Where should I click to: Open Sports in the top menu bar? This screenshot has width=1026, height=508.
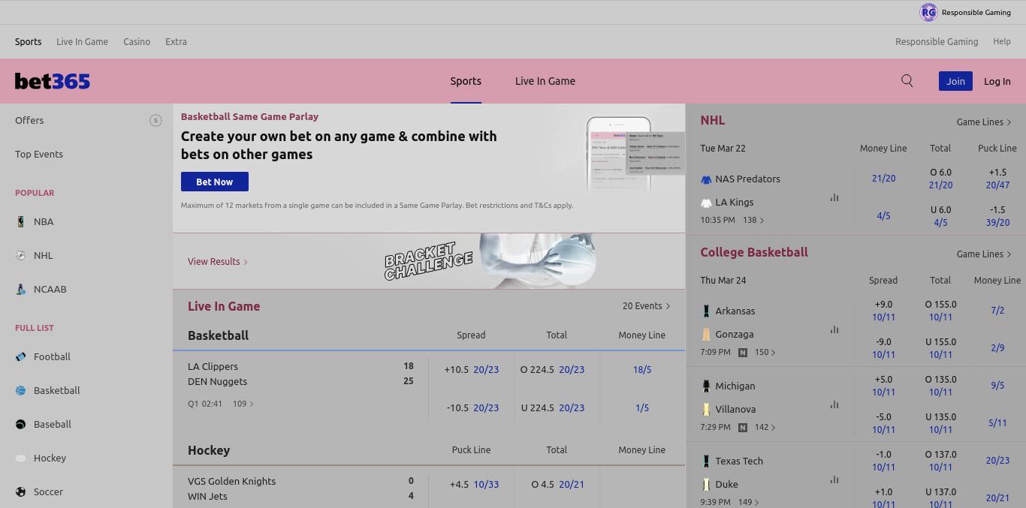pos(28,42)
